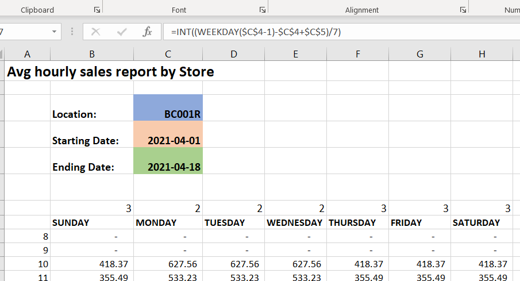
Task: Open the Insert Function fx button
Action: [147, 32]
